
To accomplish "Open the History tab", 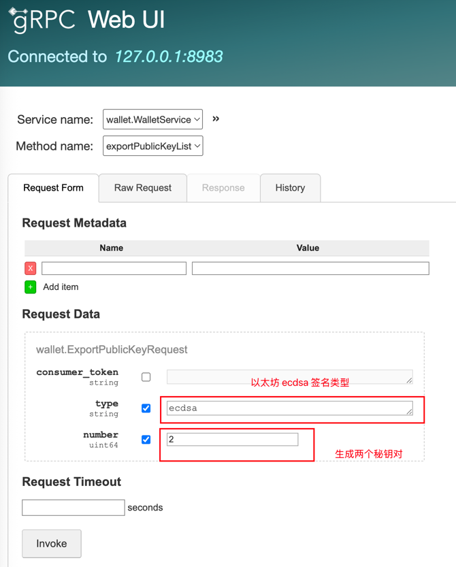I will pos(290,188).
